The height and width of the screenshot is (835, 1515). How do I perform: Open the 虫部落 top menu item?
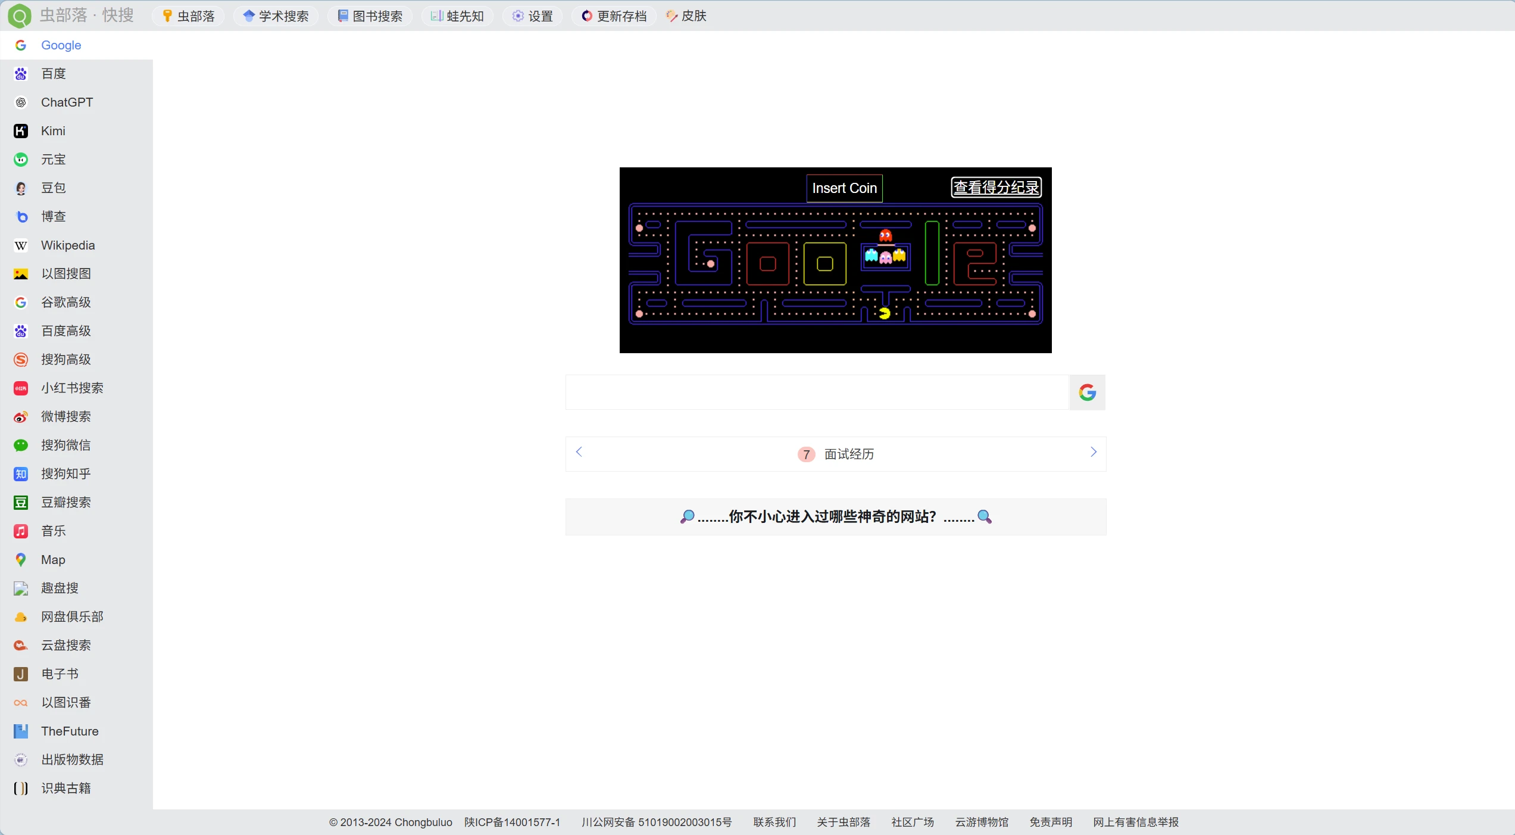188,16
